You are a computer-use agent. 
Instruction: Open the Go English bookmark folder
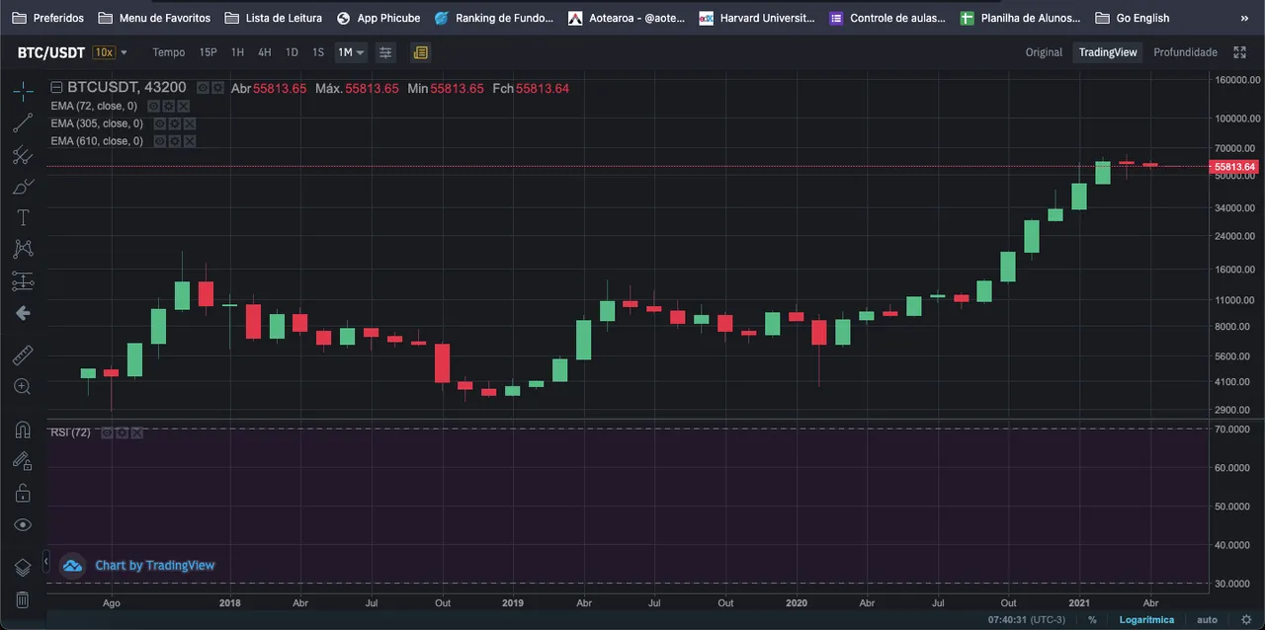click(x=1133, y=18)
